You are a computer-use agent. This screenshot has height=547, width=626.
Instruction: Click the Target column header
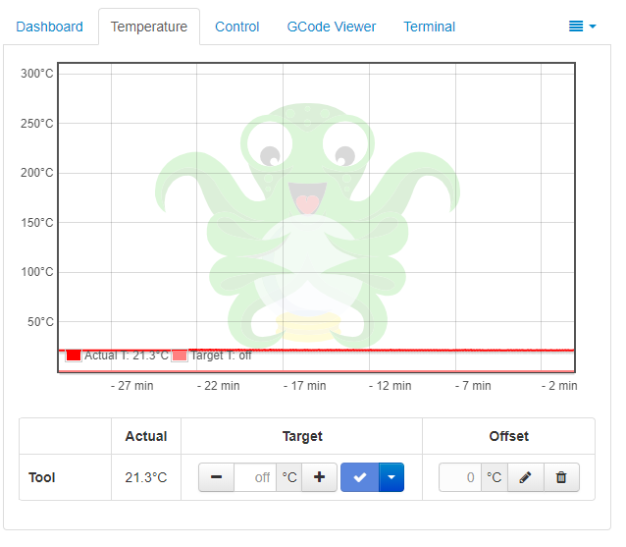point(302,436)
